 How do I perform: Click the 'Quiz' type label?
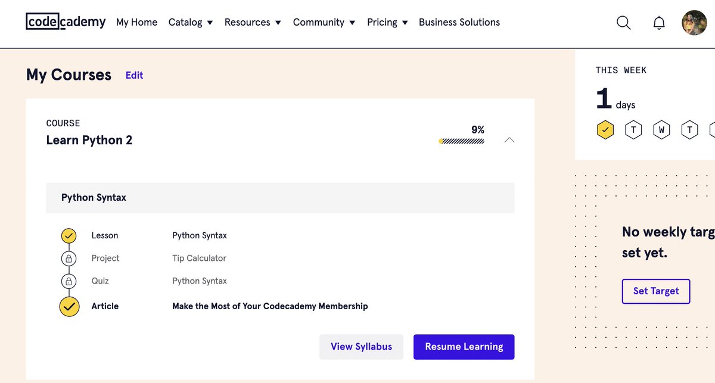[100, 281]
